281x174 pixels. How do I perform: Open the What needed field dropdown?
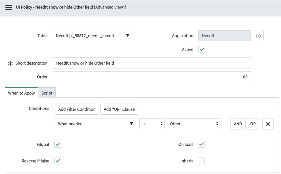point(96,124)
